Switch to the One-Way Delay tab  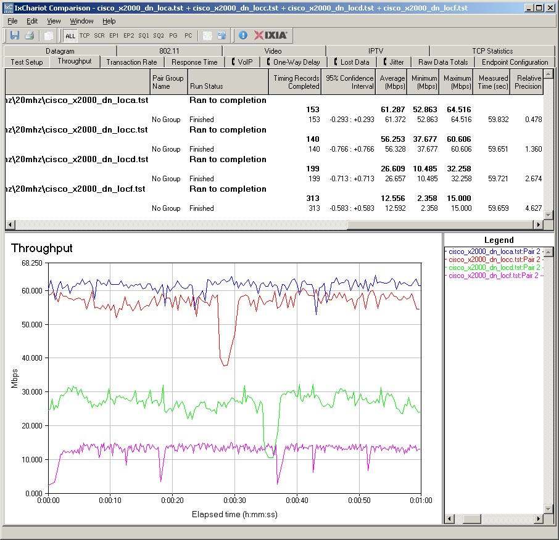click(x=294, y=62)
